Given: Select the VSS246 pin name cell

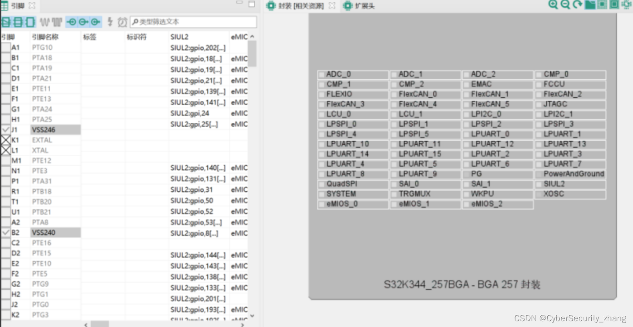Looking at the screenshot, I should coord(56,129).
